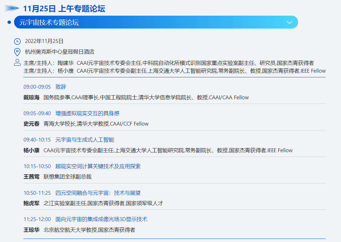Image resolution: width=341 pixels, height=242 pixels.
Task: Open talk 面向元宇宙的集成成像光场3D显示技术
Action: pyautogui.click(x=101, y=219)
